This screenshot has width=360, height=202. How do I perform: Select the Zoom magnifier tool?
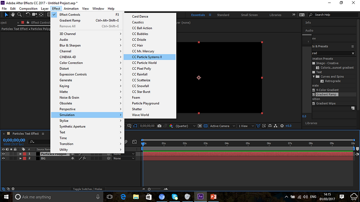tap(19, 15)
